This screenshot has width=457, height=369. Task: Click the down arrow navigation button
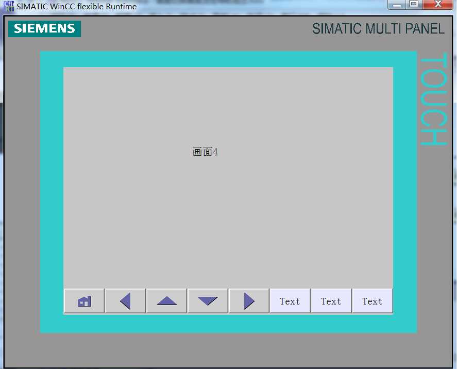pos(208,301)
